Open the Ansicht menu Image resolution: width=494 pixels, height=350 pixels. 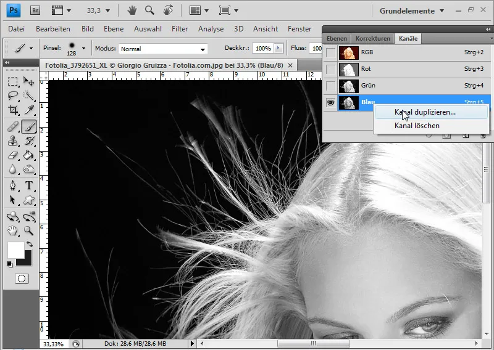[x=266, y=29]
